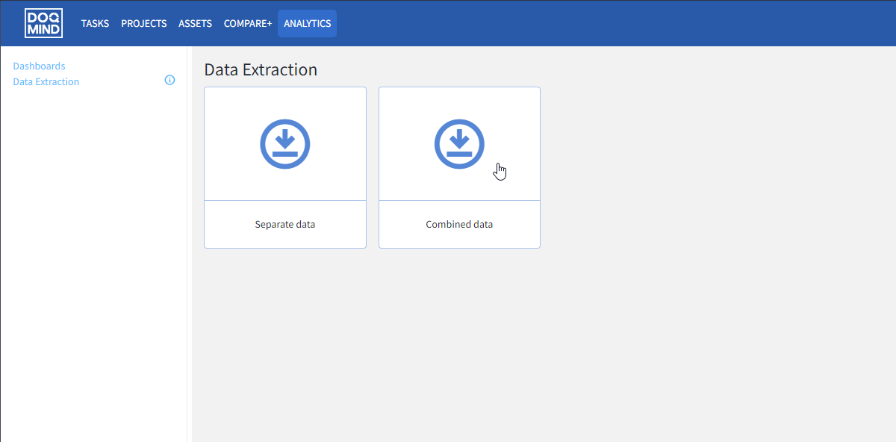Click the Data Extraction page heading
Screen dimensions: 896x442
tap(261, 69)
